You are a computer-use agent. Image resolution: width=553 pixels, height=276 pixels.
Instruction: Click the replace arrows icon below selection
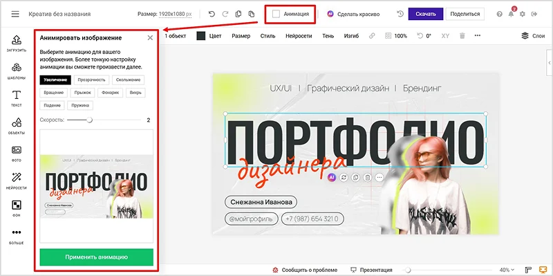tap(344, 178)
